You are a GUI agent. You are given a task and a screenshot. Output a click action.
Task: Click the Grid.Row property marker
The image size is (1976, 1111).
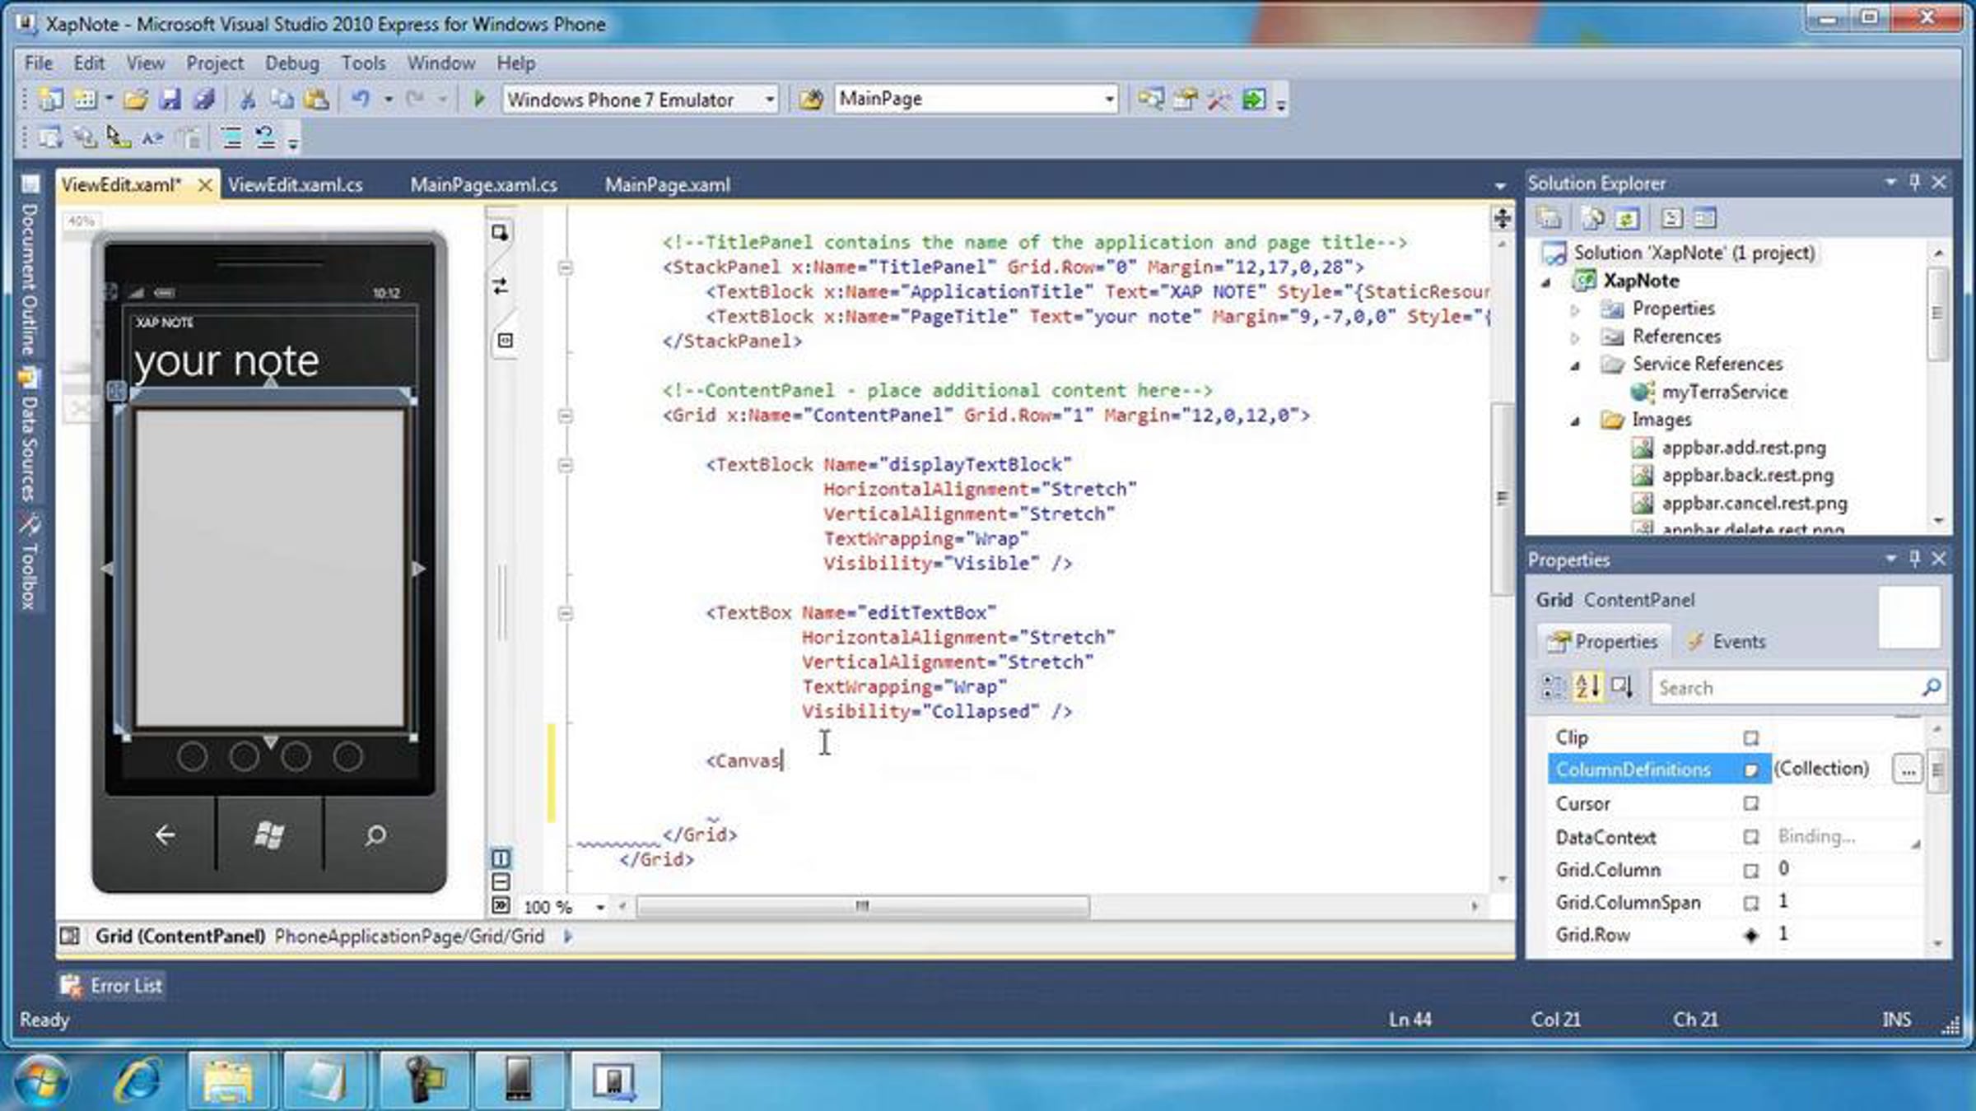click(x=1751, y=935)
